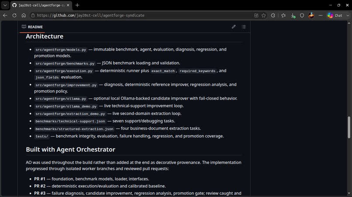Restore down the browser window

click(339, 5)
